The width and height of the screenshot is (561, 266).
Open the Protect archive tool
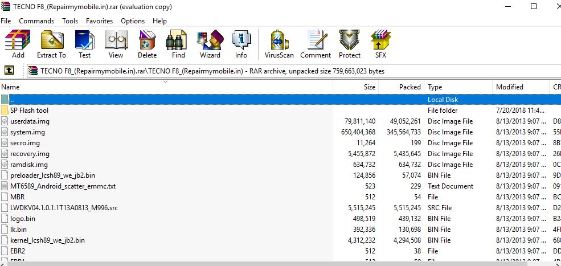coord(349,44)
